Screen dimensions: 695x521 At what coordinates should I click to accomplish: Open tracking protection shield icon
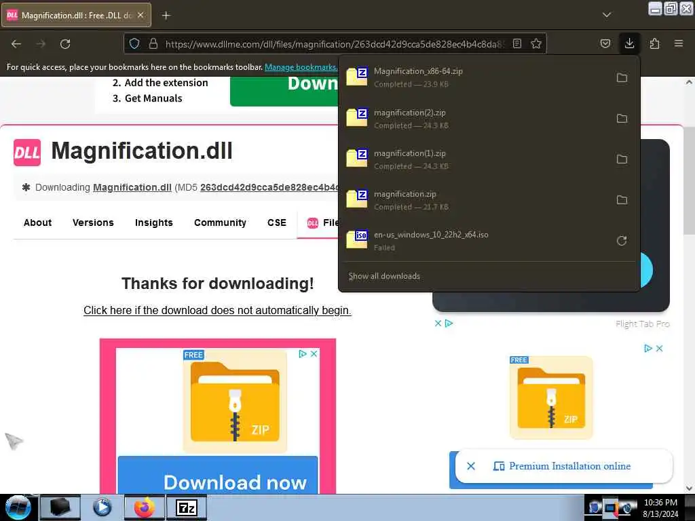(x=134, y=43)
